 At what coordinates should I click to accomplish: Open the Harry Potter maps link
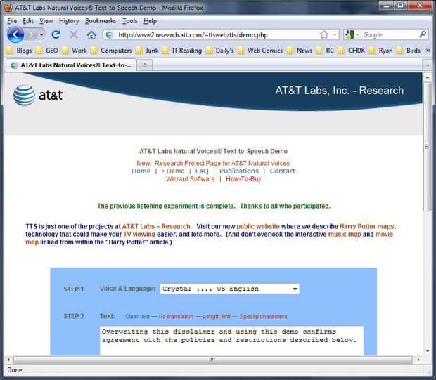pos(367,226)
